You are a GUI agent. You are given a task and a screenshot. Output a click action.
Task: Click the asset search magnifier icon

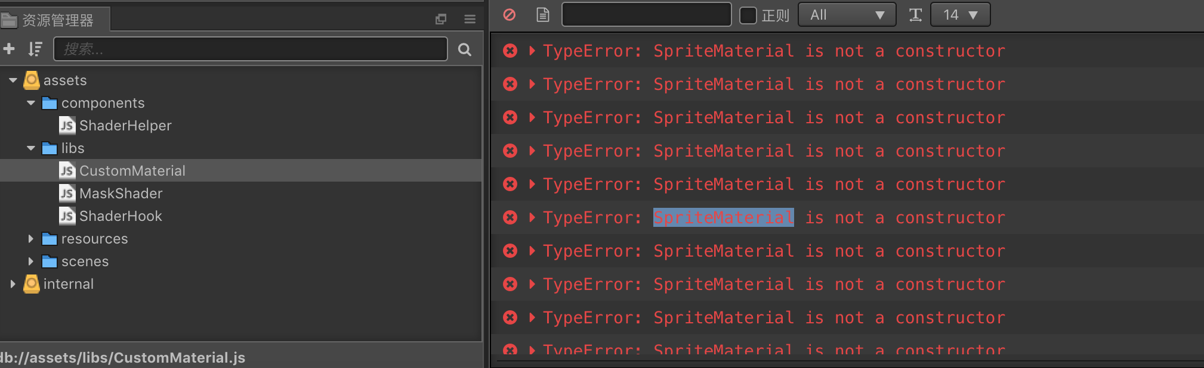coord(465,49)
